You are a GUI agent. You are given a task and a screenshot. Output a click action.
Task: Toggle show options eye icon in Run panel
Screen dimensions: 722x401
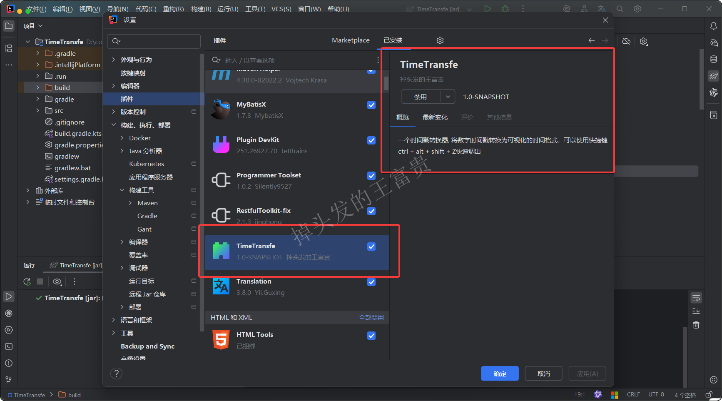[x=57, y=282]
